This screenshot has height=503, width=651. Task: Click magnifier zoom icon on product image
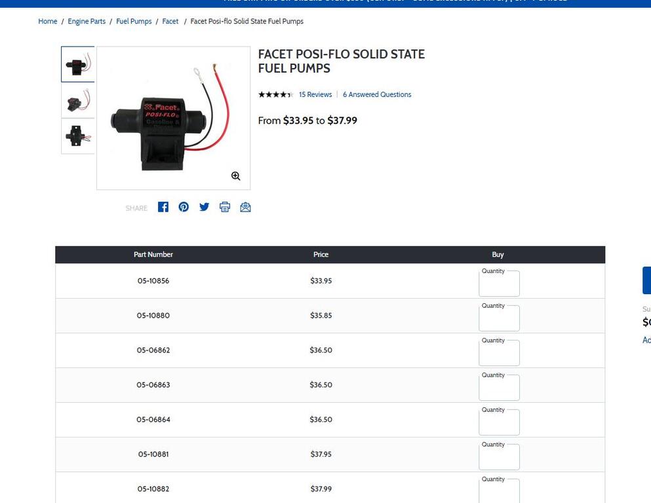coord(236,176)
